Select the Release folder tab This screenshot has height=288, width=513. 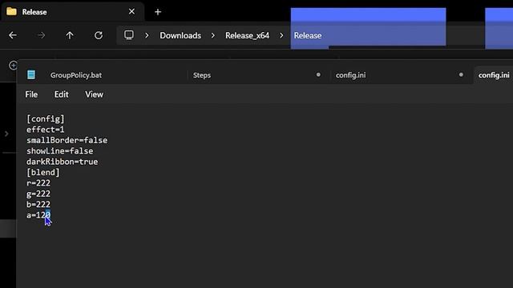(72, 12)
